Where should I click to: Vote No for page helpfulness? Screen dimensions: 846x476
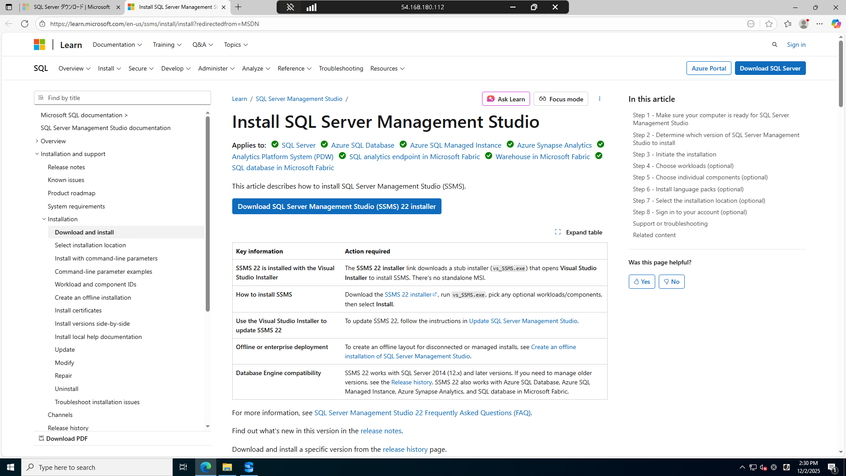671,282
